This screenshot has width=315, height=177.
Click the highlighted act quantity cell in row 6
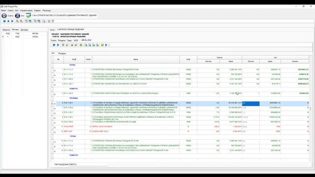pyautogui.click(x=251, y=104)
